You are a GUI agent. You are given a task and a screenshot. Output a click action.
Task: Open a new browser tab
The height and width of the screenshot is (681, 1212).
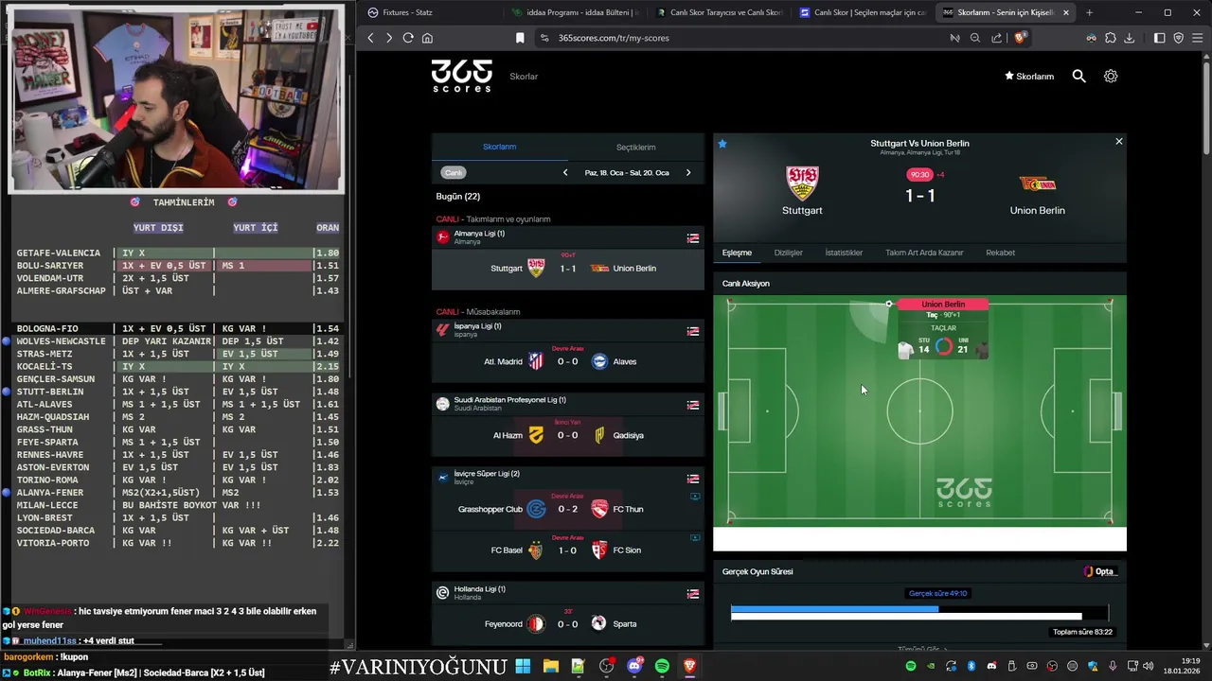pyautogui.click(x=1089, y=12)
